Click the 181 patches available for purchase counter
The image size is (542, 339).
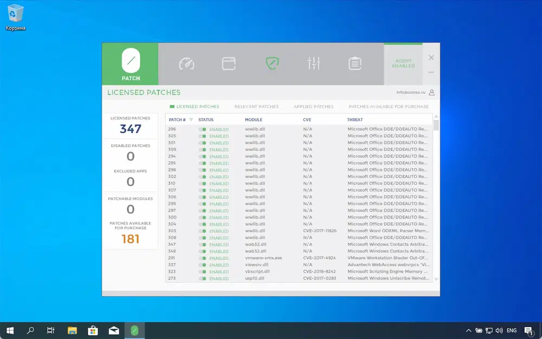(x=131, y=239)
